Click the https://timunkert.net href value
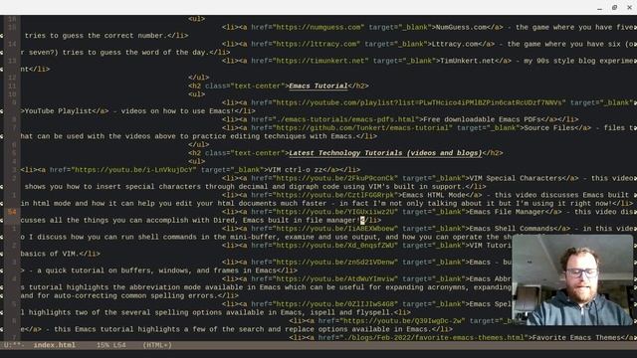 click(x=320, y=61)
